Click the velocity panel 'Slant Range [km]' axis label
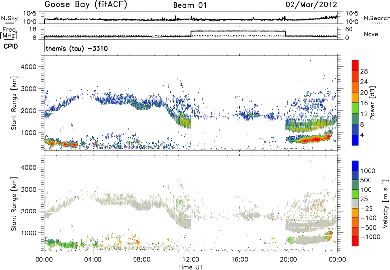The height and width of the screenshot is (270, 390). [x=14, y=203]
